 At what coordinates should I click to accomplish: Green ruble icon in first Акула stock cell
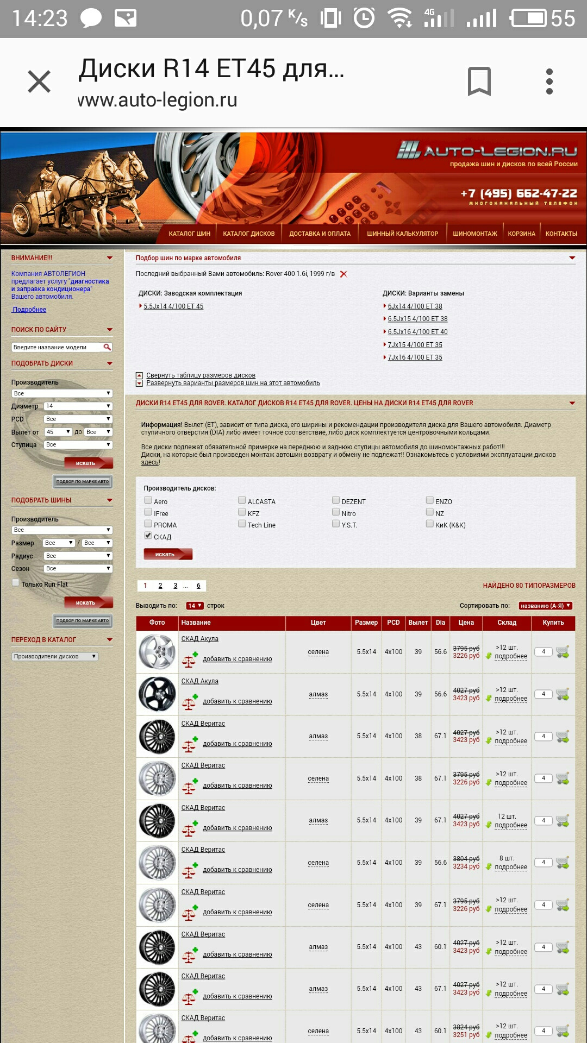point(489,656)
